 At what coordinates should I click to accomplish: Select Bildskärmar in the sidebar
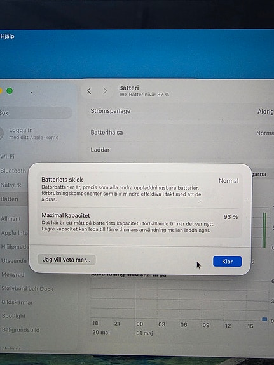(x=17, y=302)
